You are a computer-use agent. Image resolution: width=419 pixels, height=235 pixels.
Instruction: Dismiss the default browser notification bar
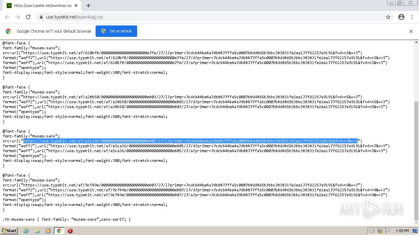[x=411, y=31]
